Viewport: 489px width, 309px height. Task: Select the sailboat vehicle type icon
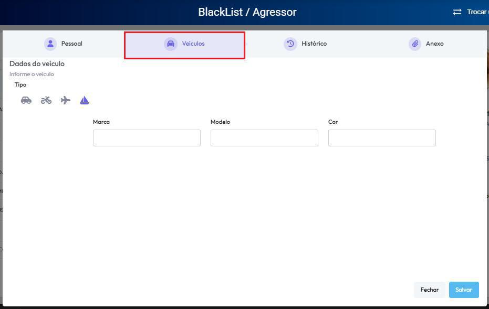click(x=85, y=100)
